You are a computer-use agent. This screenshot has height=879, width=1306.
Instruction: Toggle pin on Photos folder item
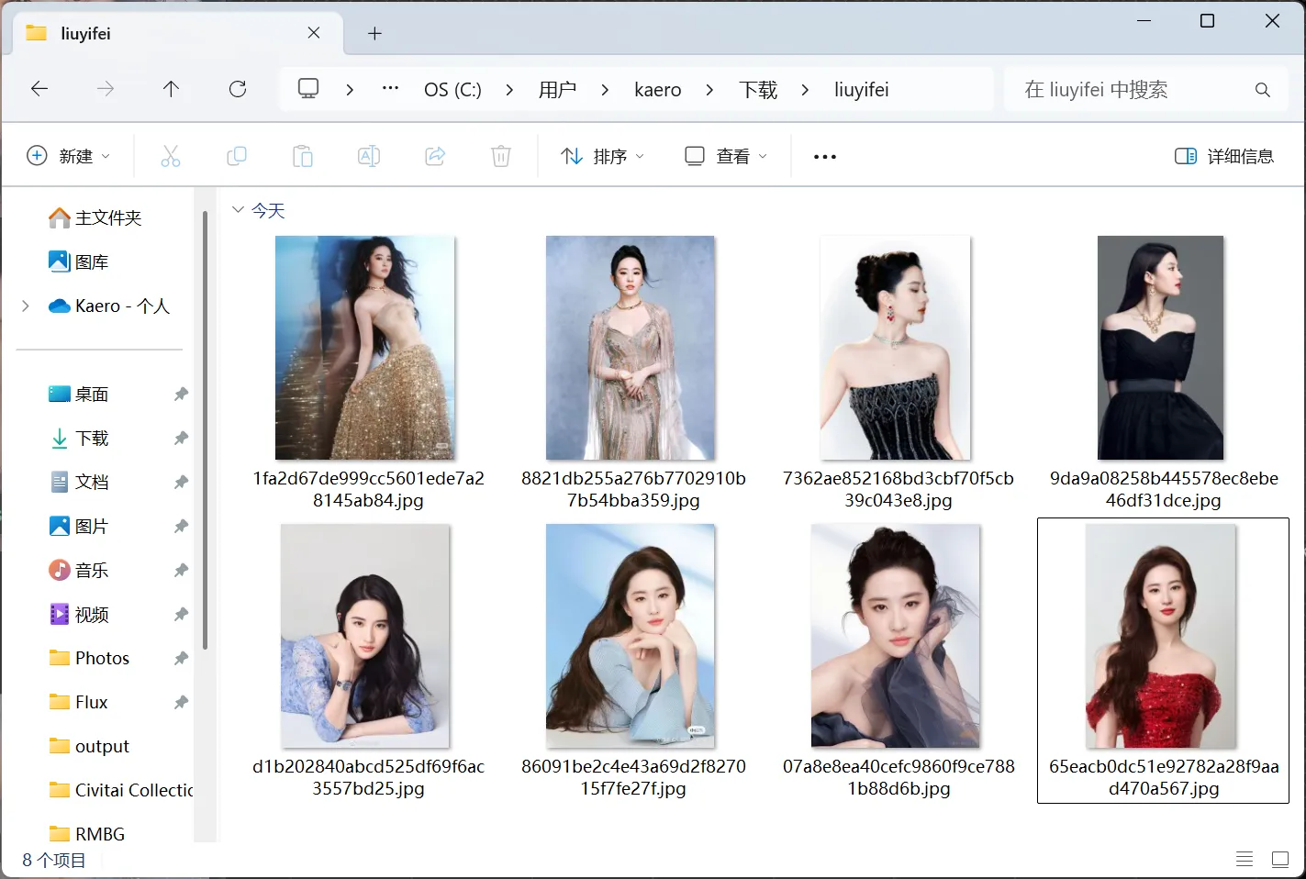point(181,658)
